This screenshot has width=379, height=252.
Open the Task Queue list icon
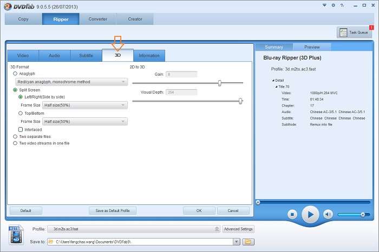tap(343, 32)
